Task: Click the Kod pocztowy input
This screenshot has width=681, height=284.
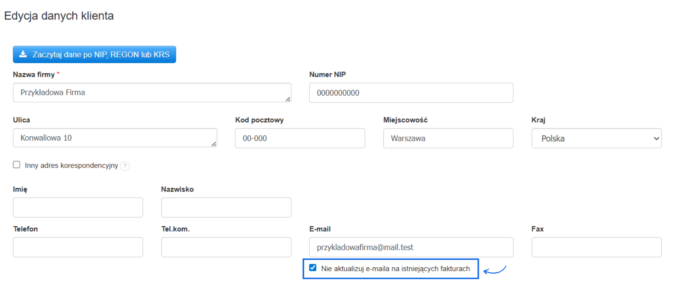Action: click(300, 138)
